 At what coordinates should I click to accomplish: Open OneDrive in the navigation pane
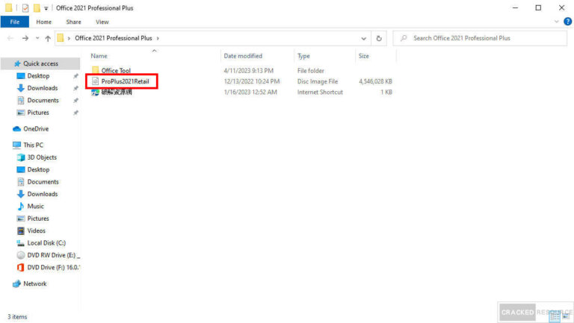click(x=36, y=128)
